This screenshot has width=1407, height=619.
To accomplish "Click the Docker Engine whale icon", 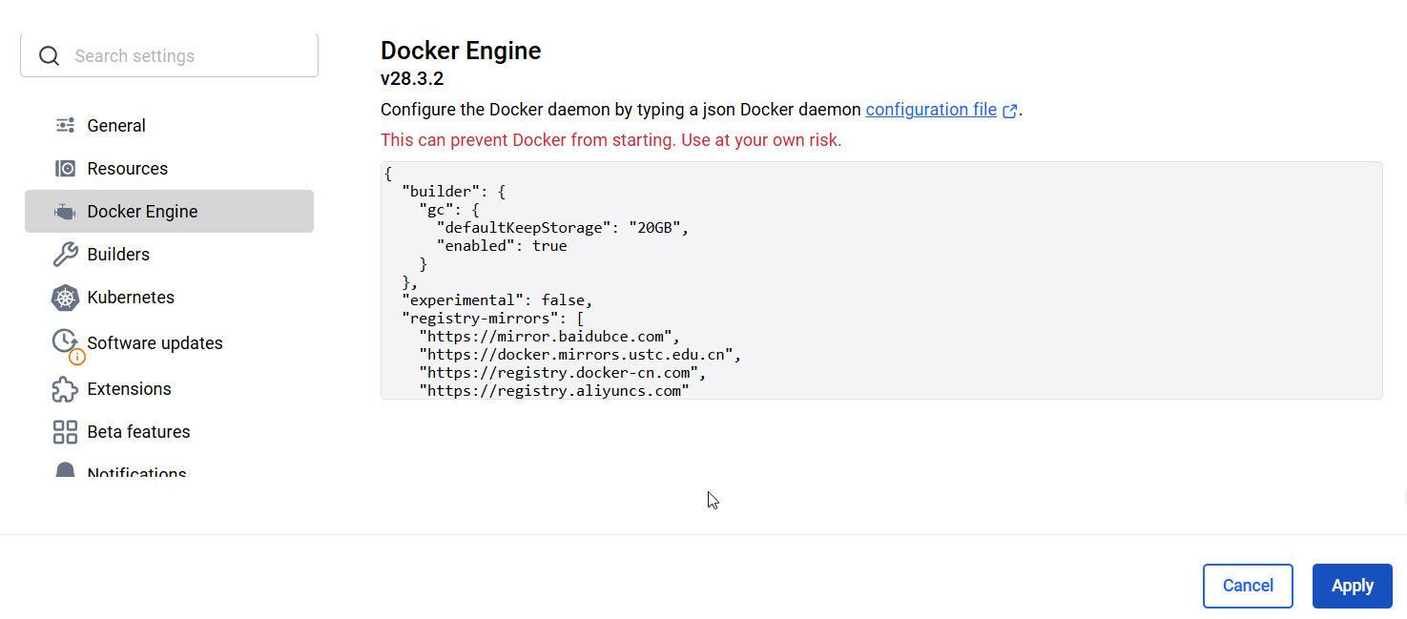I will tap(65, 212).
